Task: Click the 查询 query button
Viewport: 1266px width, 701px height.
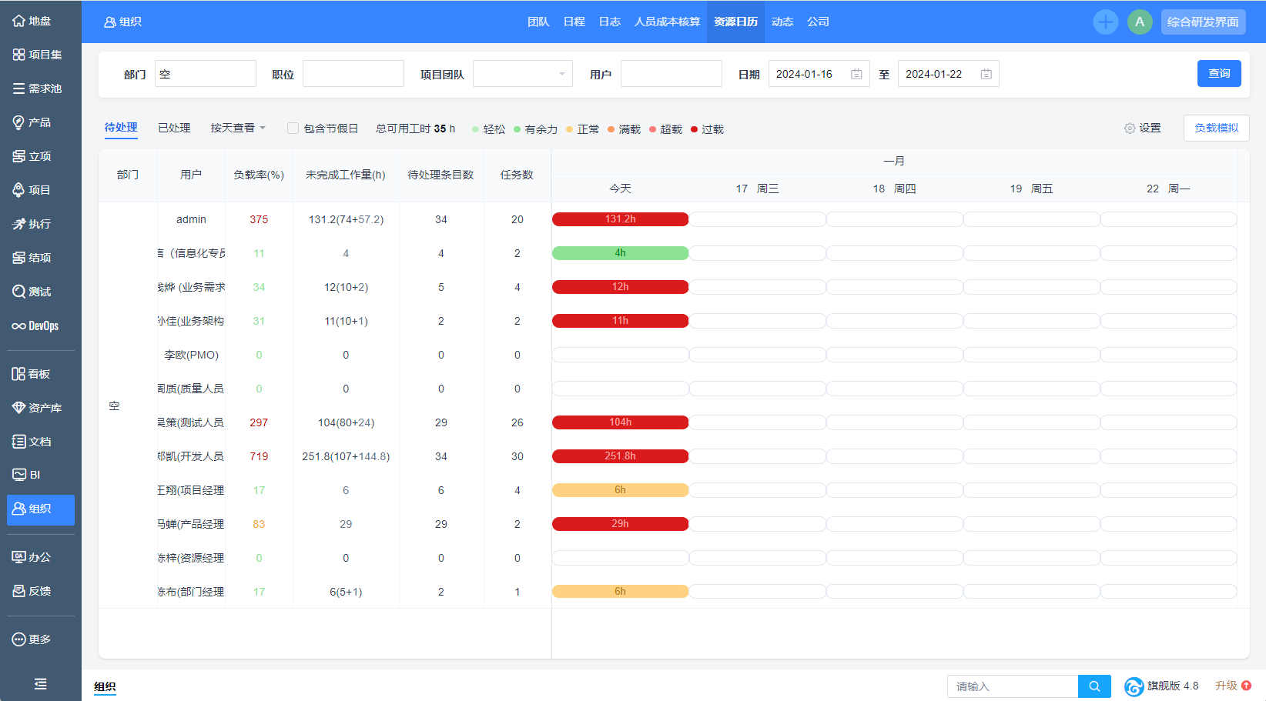Action: point(1218,74)
